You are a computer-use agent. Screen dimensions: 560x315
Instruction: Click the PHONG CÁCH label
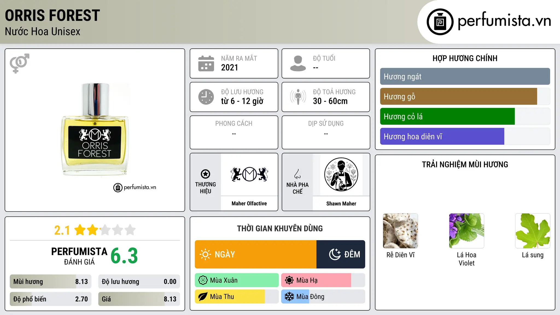point(234,123)
